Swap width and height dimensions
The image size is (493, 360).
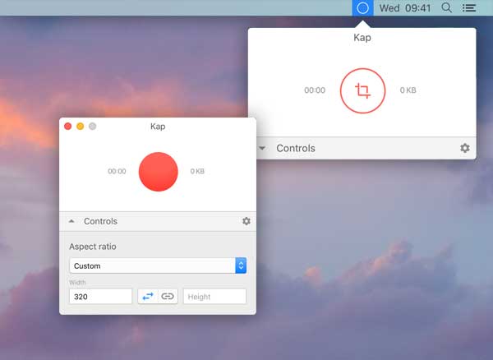point(148,296)
